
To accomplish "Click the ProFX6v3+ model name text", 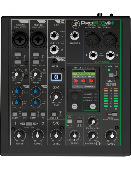I will 98,23.
